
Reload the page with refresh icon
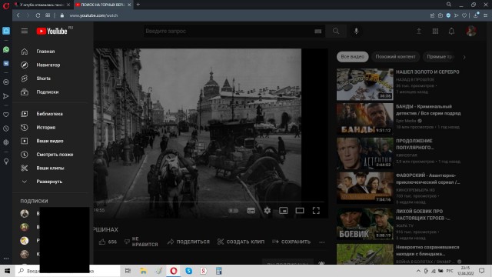(38, 15)
